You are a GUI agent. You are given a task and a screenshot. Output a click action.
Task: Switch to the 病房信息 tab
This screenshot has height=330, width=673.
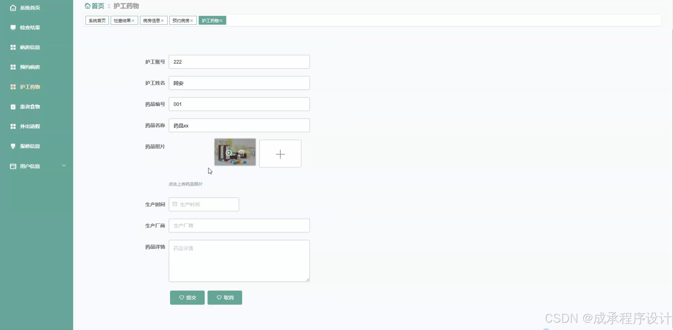(151, 20)
